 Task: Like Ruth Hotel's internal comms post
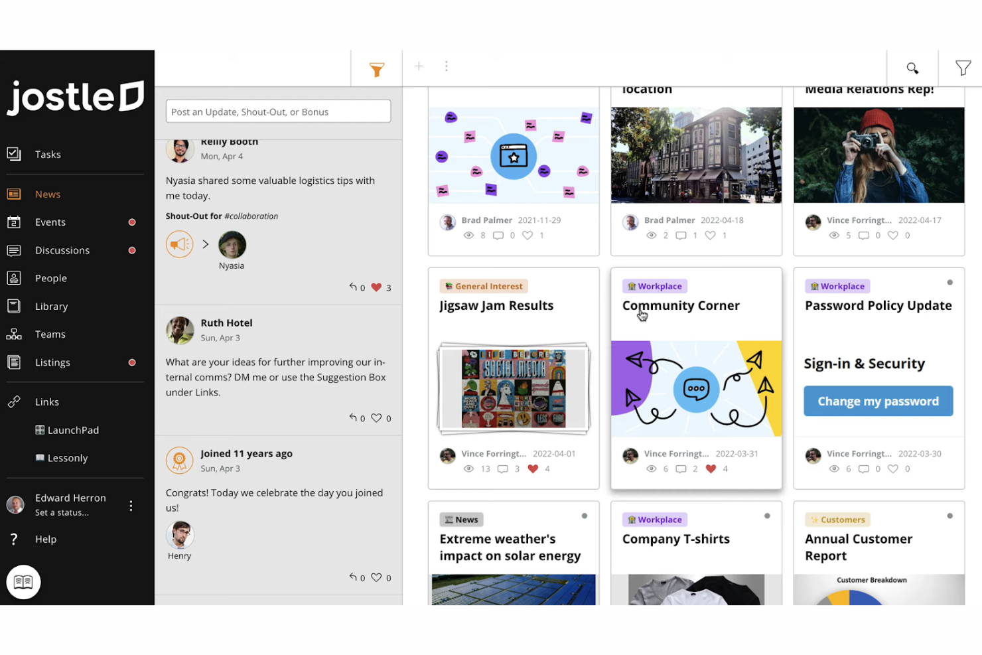[376, 418]
